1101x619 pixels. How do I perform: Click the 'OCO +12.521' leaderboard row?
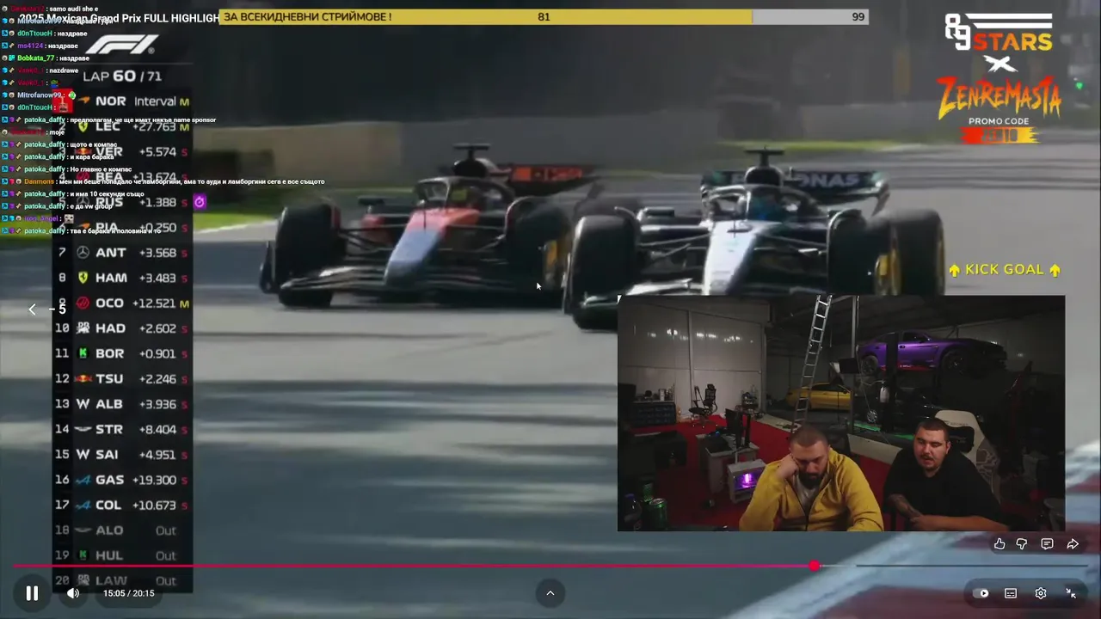click(x=121, y=303)
